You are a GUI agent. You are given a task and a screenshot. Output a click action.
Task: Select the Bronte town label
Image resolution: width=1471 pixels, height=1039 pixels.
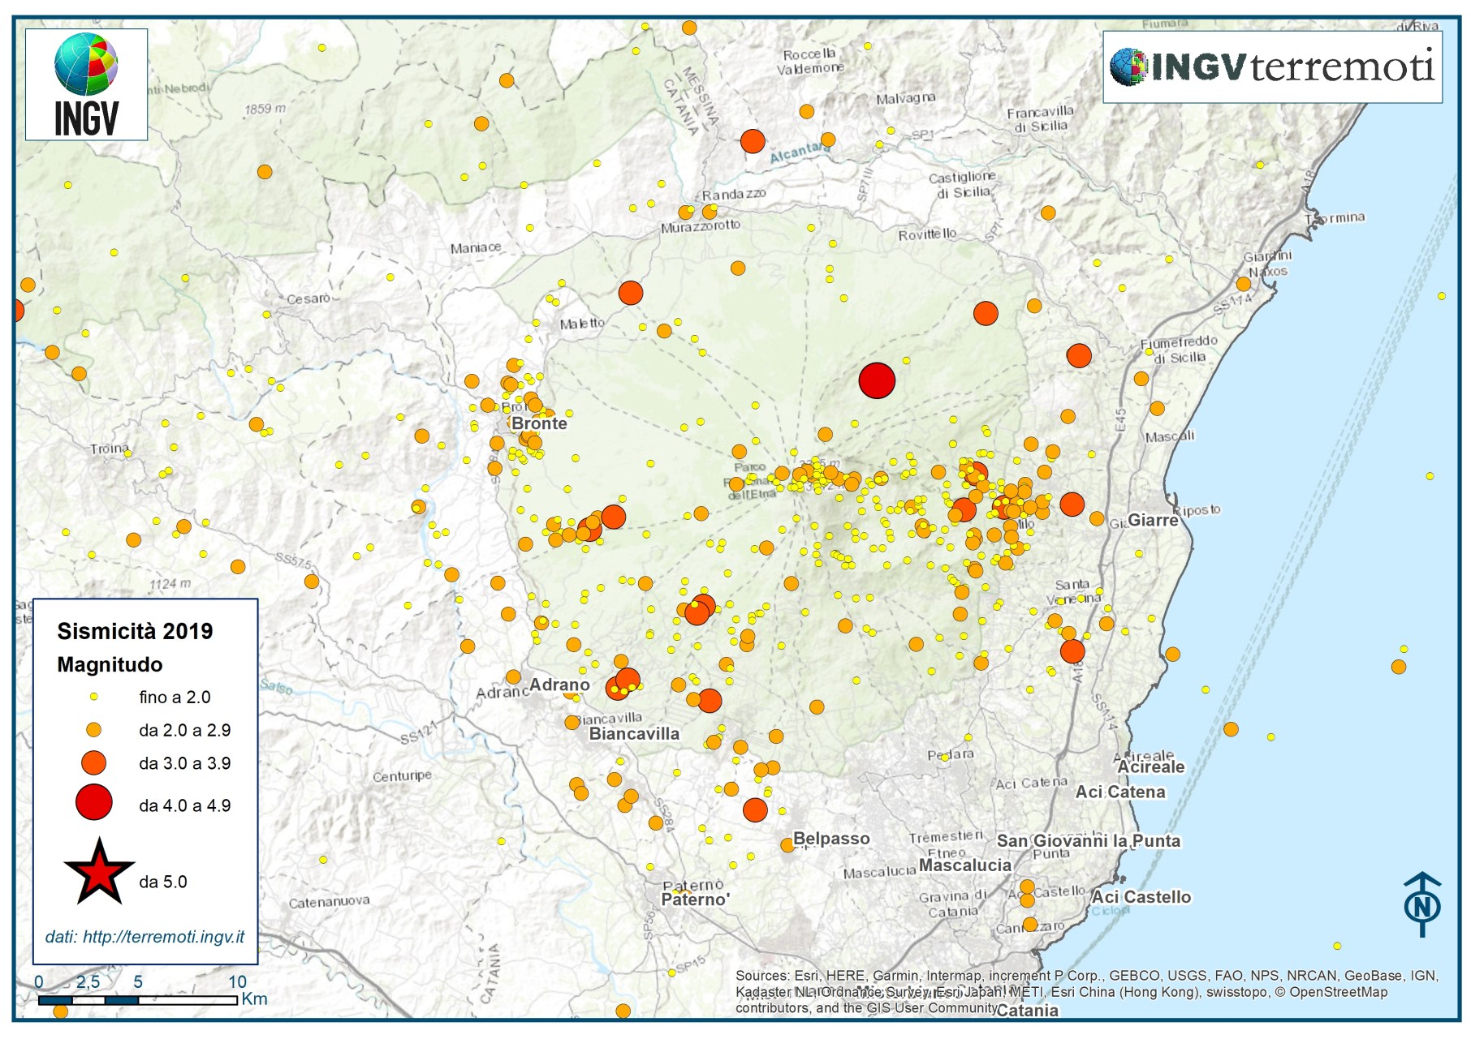pyautogui.click(x=539, y=423)
